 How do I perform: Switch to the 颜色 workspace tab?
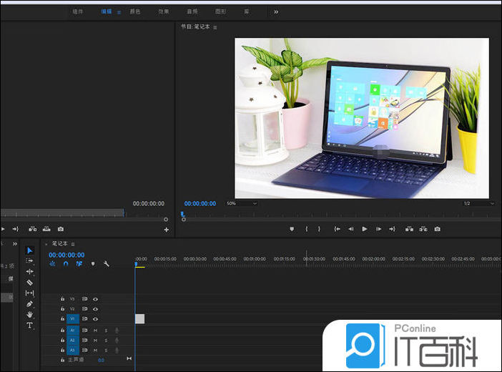point(135,11)
